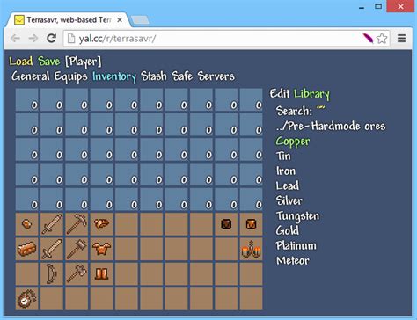The image size is (417, 320).
Task: Pick the copper pickaxe icon
Action: coord(77,224)
